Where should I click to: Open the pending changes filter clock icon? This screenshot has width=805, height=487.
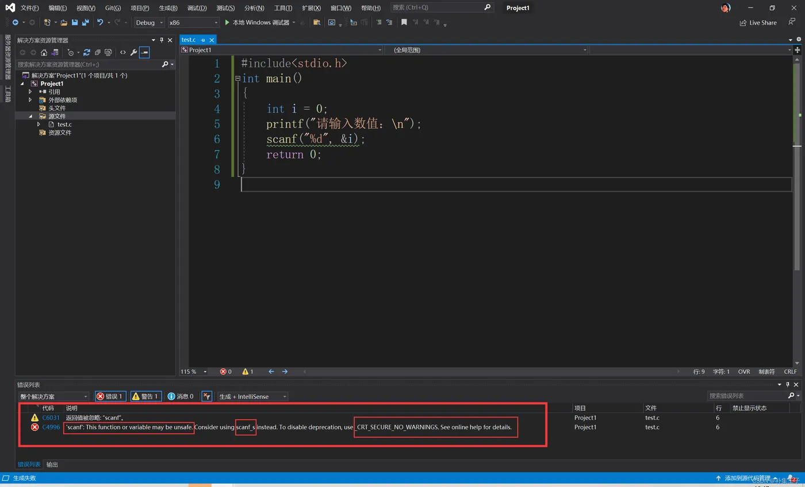[71, 52]
